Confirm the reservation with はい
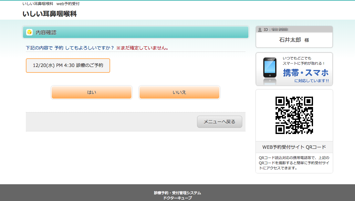The image size is (355, 201). (x=91, y=92)
